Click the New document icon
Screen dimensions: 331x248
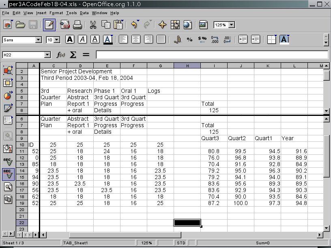point(8,25)
